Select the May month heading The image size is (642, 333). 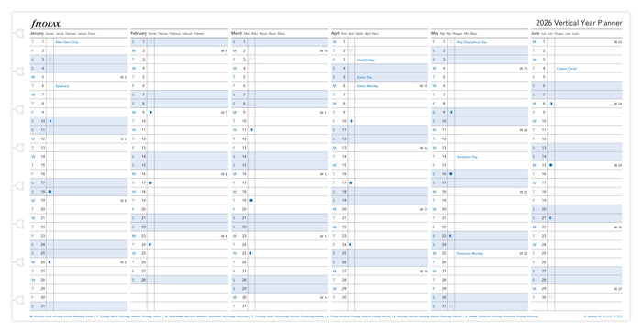435,33
